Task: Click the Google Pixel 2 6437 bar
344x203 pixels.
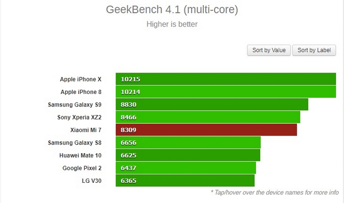Action: pyautogui.click(x=186, y=168)
